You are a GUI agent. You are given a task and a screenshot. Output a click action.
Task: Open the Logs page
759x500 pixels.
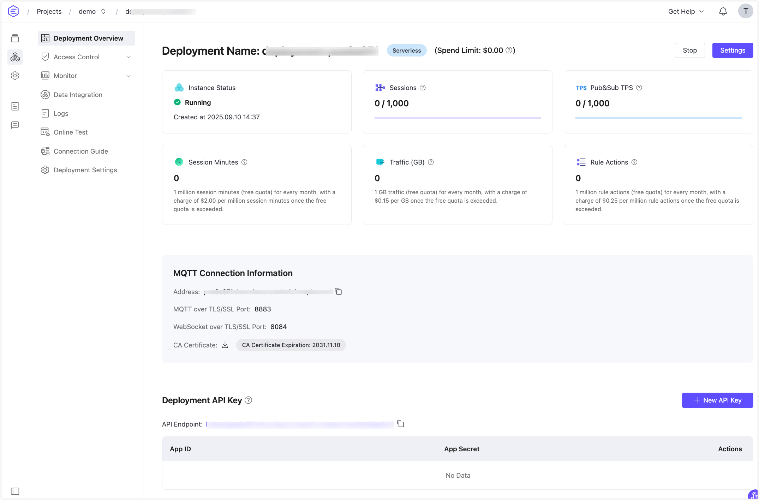pos(61,113)
